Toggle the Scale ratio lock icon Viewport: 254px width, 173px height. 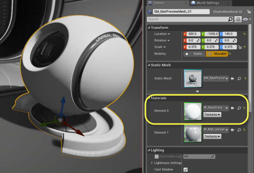click(240, 47)
